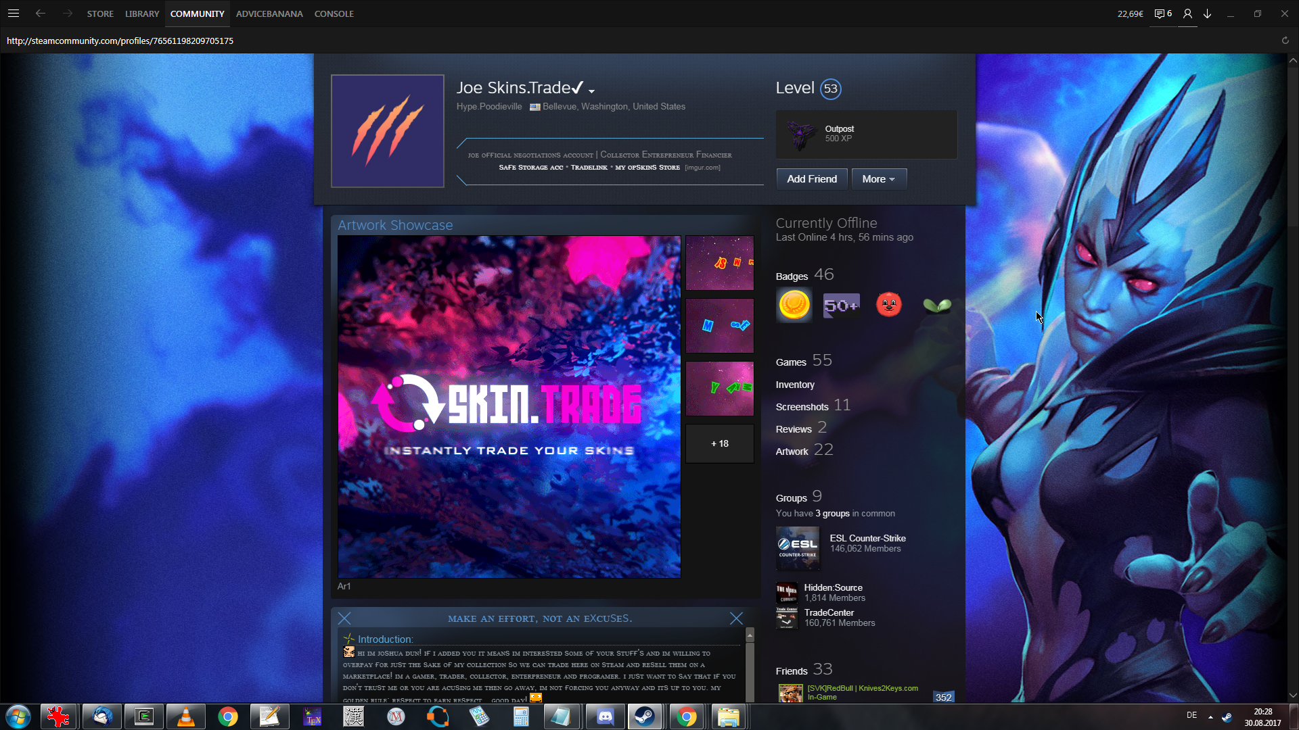Reload the page with the refresh icon
Image resolution: width=1299 pixels, height=730 pixels.
coord(1285,41)
